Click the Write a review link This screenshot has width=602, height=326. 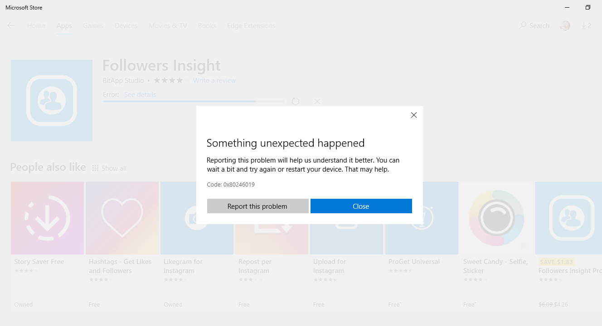click(x=214, y=81)
